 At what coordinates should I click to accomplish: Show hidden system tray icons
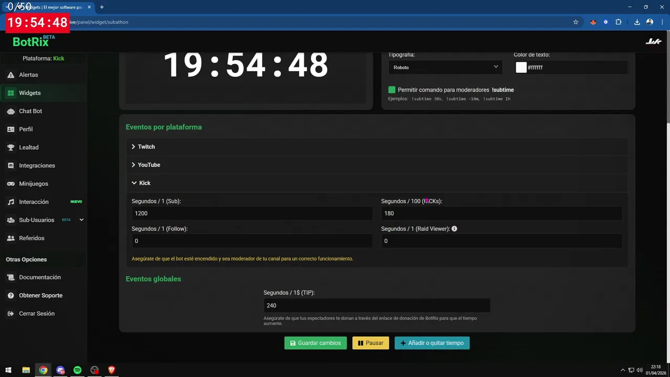click(622, 370)
